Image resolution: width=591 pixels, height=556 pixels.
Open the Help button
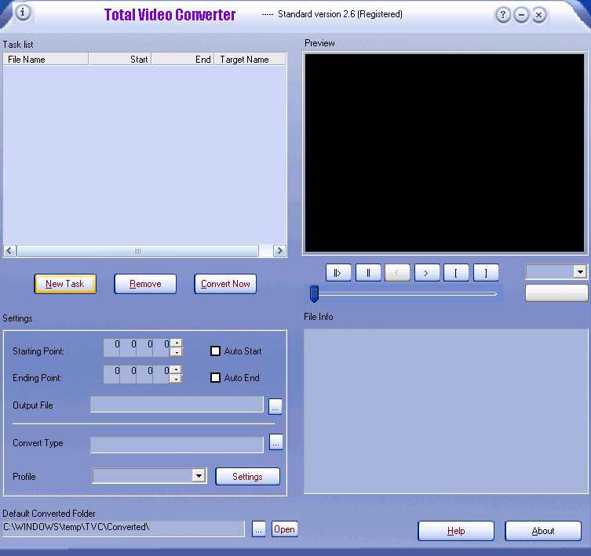[456, 531]
